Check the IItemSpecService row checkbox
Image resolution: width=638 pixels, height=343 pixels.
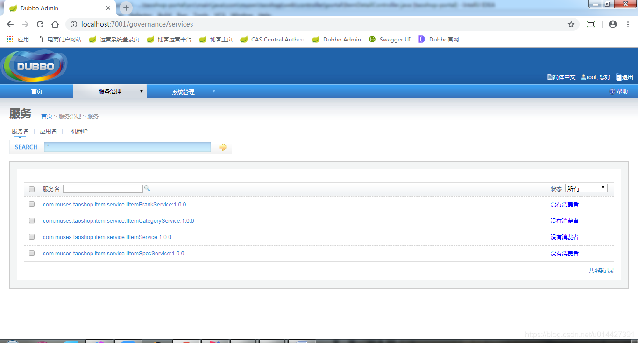tap(32, 253)
